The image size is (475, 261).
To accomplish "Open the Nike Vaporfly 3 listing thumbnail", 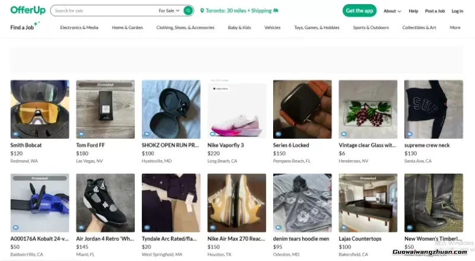I will pyautogui.click(x=236, y=109).
